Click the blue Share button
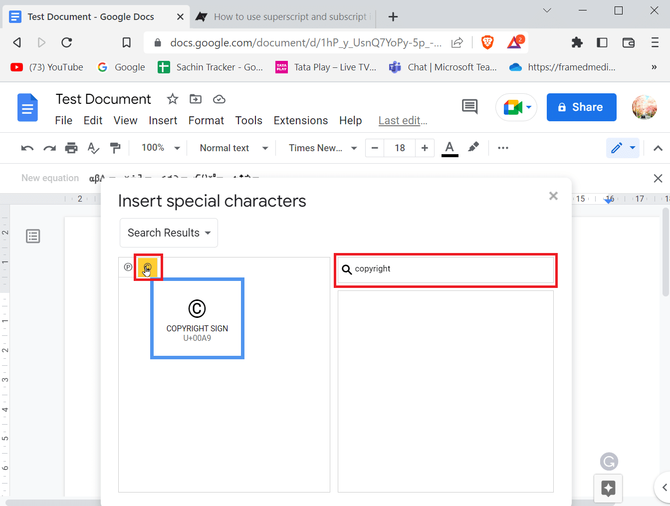 point(582,107)
